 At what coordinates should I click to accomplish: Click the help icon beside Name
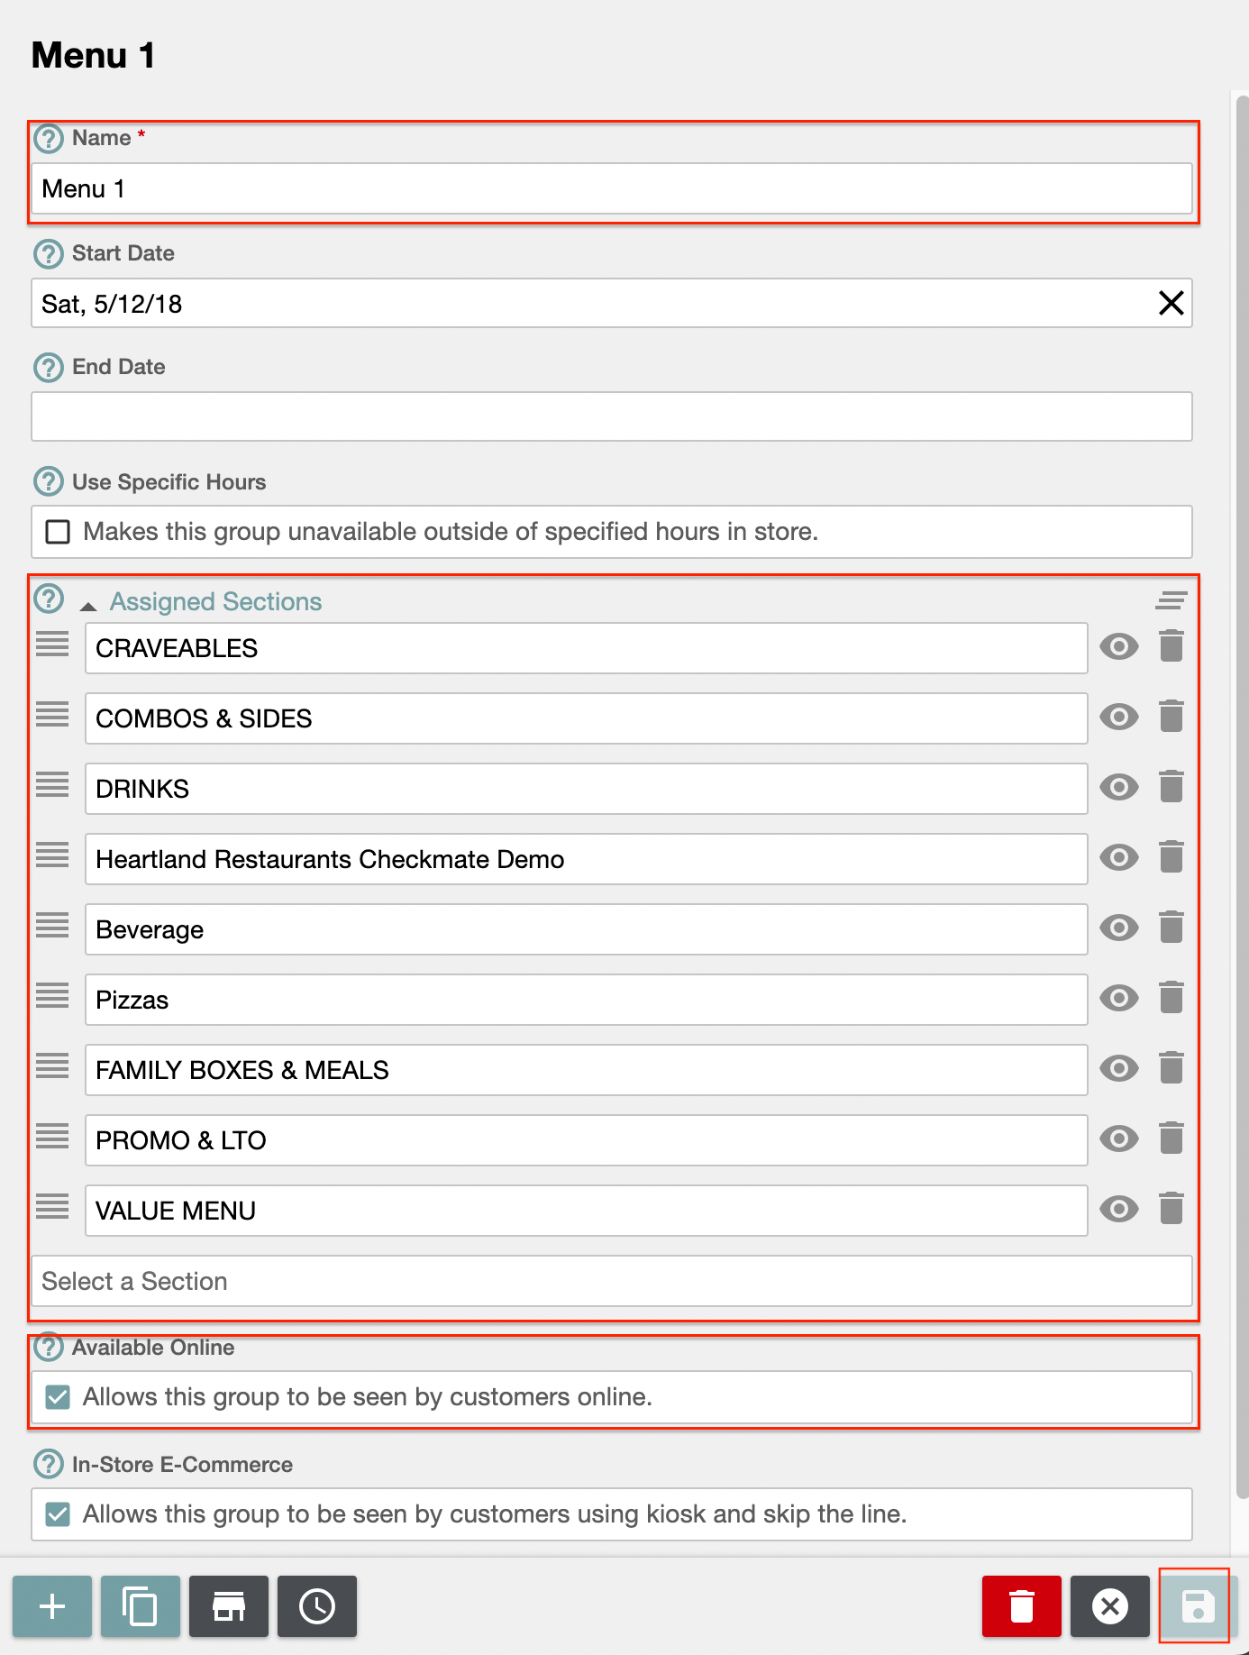tap(49, 139)
